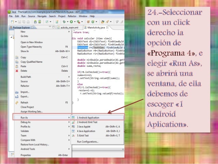
Task: Open the Android SDK Manager icon
Action: tap(35, 22)
